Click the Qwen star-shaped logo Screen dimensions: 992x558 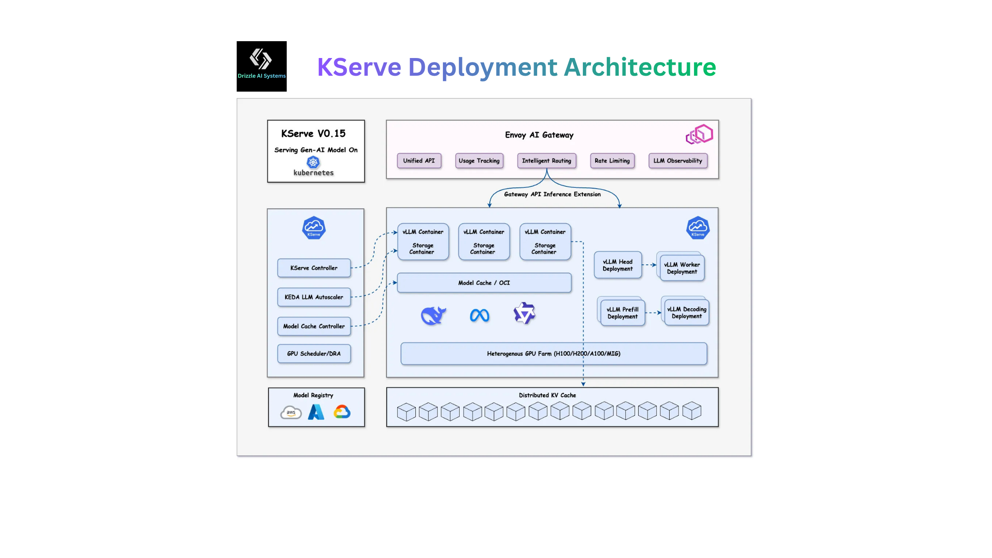tap(524, 314)
